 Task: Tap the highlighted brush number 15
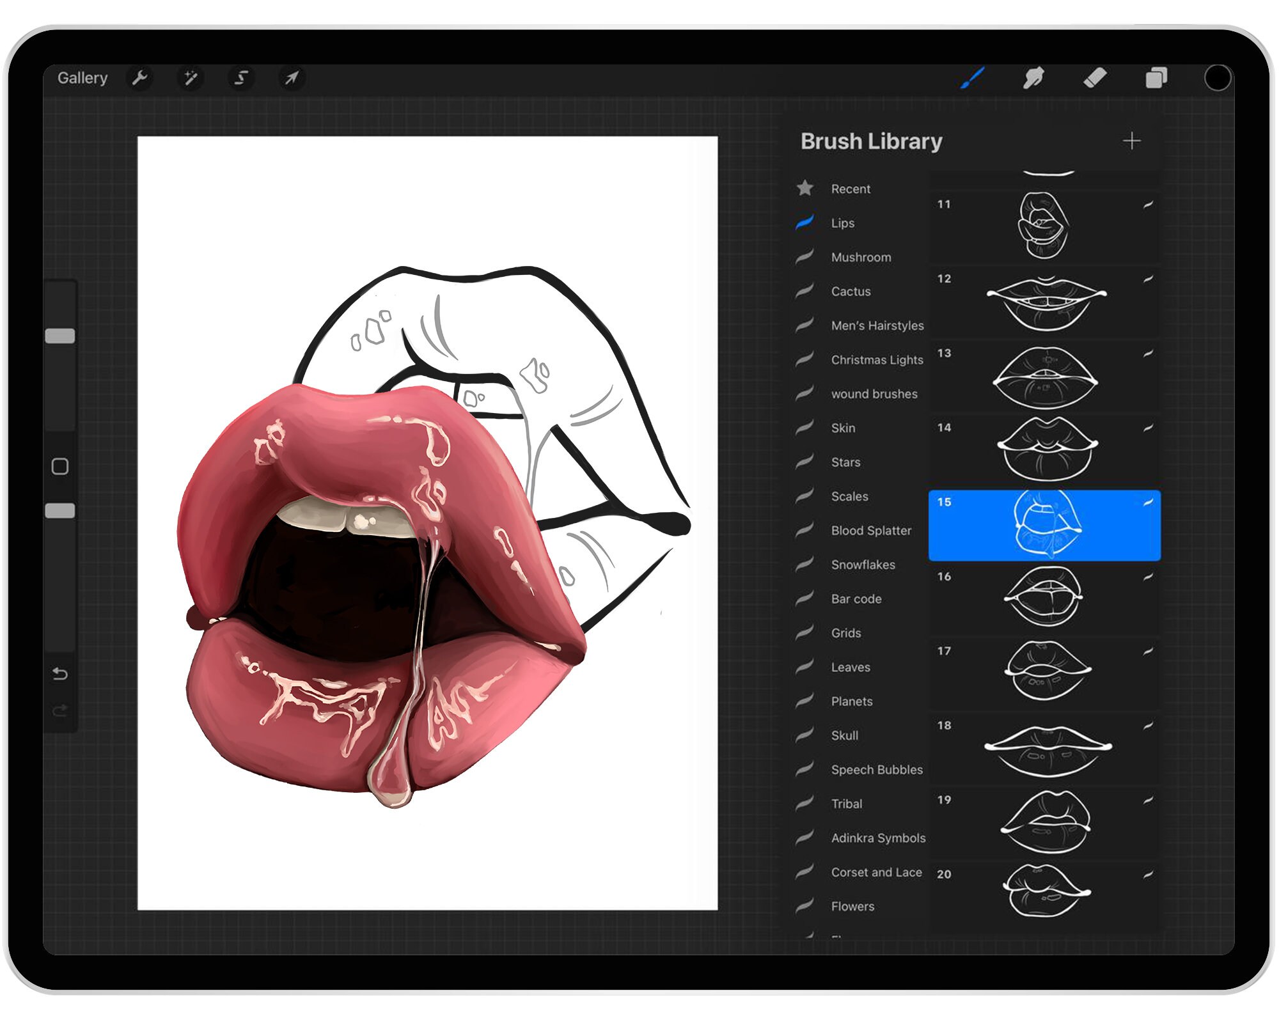pyautogui.click(x=1044, y=526)
